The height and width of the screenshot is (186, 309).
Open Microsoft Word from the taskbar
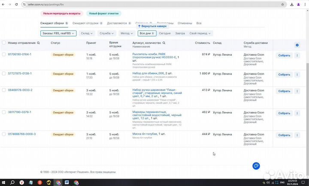(x=67, y=182)
